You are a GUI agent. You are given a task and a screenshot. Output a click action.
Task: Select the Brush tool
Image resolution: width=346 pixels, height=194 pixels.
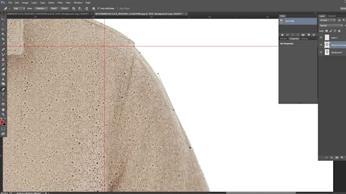click(x=3, y=54)
